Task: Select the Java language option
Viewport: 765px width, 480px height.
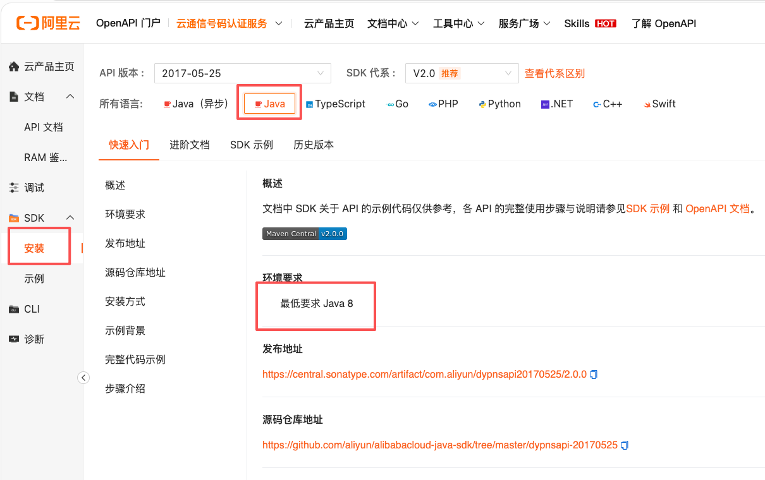Action: point(269,104)
